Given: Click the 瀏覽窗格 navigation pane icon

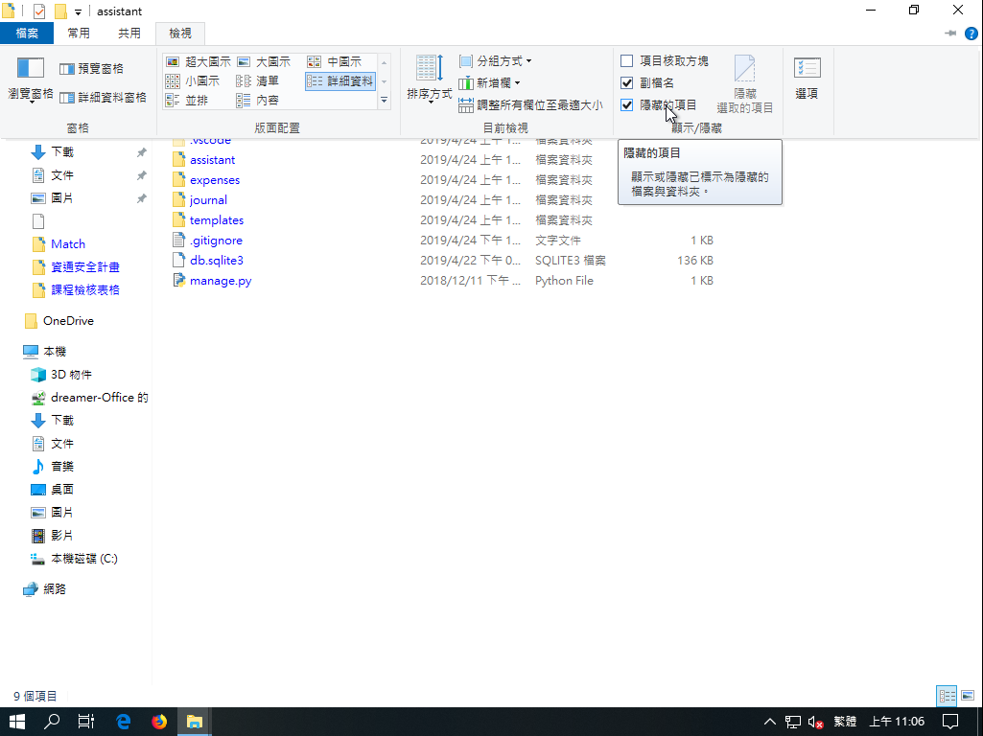Looking at the screenshot, I should 31,77.
